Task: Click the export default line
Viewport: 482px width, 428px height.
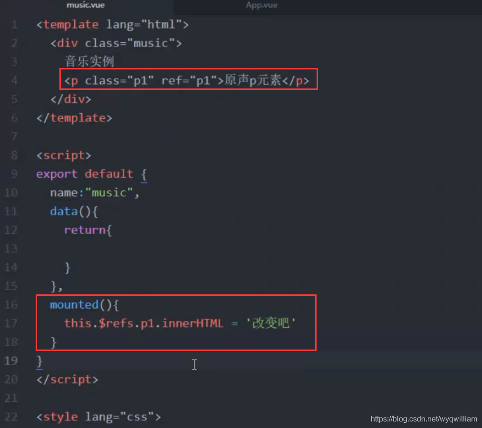Action: point(92,174)
